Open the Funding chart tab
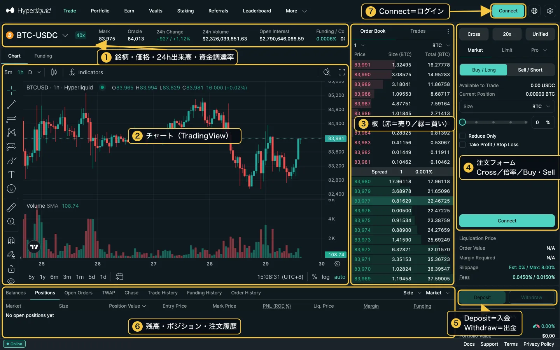This screenshot has width=560, height=350. [x=43, y=56]
